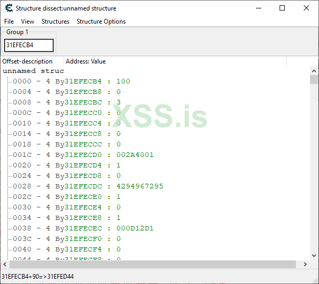Close the Structure dissect window
Viewport: 319px width, 284px height.
pyautogui.click(x=306, y=8)
